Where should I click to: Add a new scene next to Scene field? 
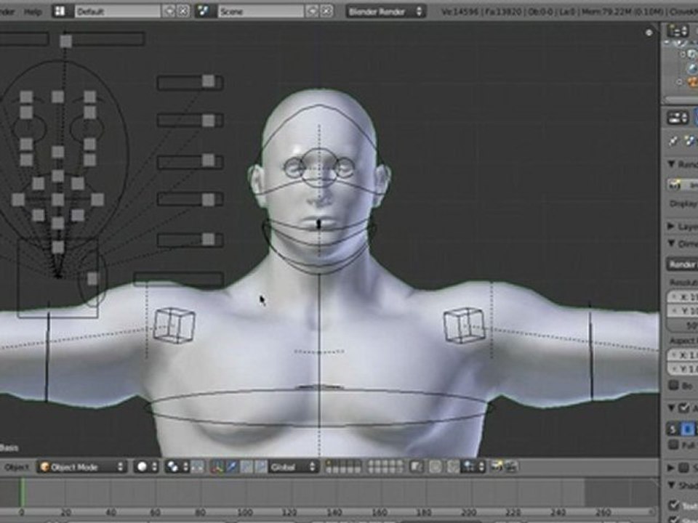point(312,11)
